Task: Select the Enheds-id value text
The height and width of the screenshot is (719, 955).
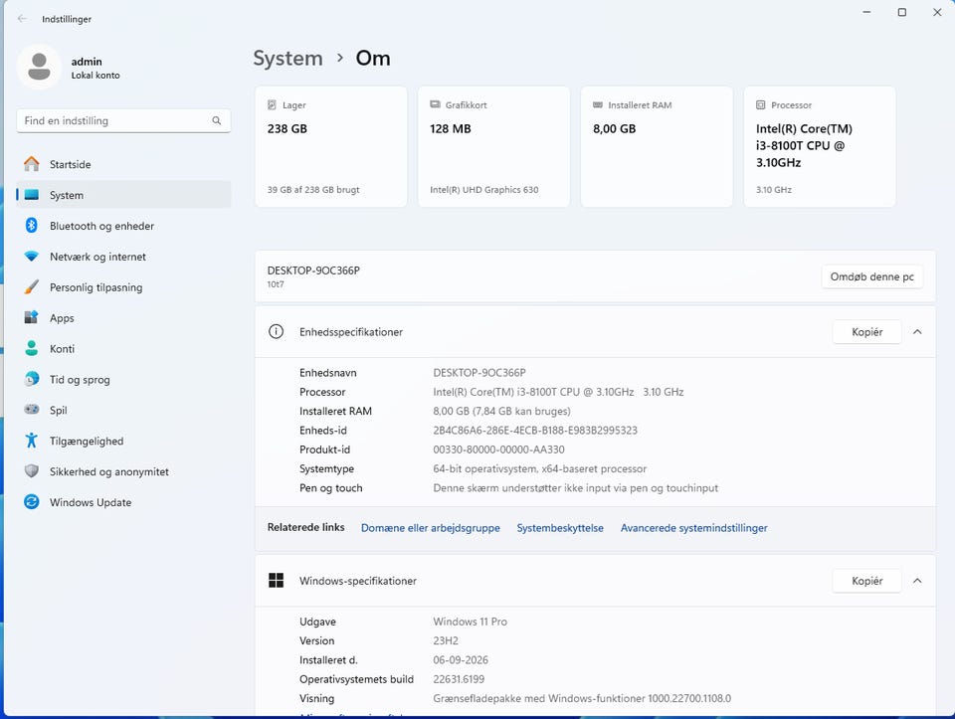Action: pyautogui.click(x=535, y=430)
